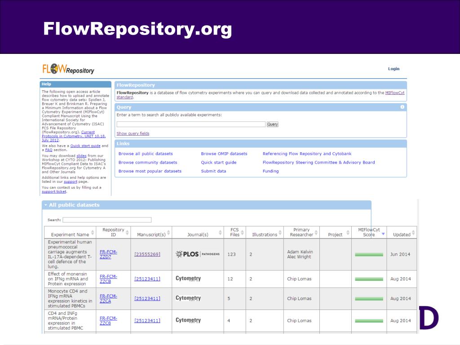Open manuscript [25123411] in FR-FCM-ZZCA row
The width and height of the screenshot is (460, 345).
click(147, 299)
